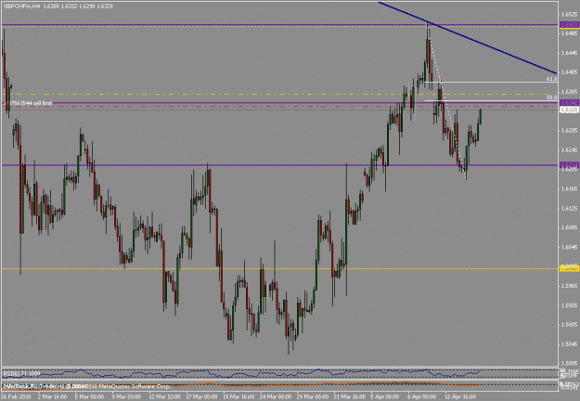Viewport: 580px width, 401px height.
Task: Click the 1.6525 price axis label
Action: 569,15
